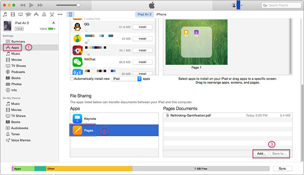Open the Apps library icon in toolbar

pos(36,15)
